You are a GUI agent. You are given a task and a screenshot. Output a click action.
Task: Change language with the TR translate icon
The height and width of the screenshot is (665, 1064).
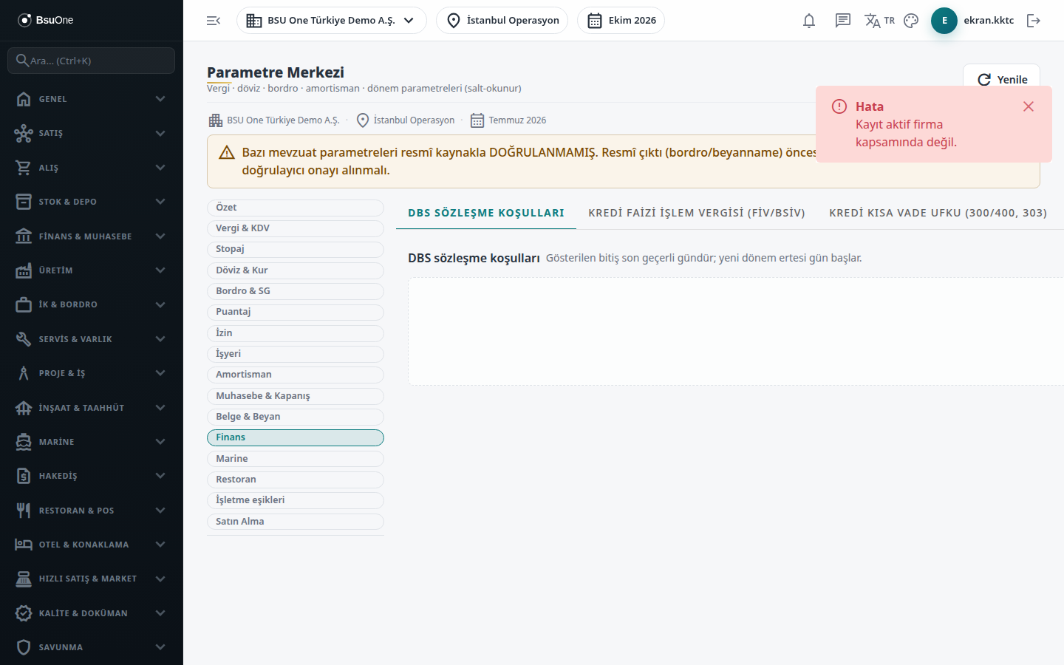click(x=879, y=21)
